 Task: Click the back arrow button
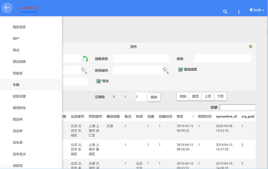pos(7,8)
